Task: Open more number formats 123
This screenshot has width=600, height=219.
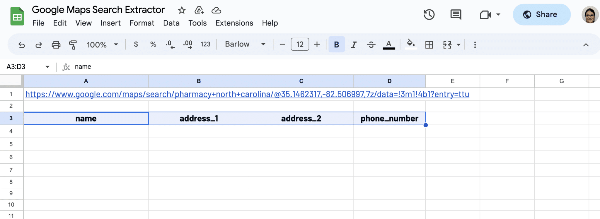Action: click(205, 44)
